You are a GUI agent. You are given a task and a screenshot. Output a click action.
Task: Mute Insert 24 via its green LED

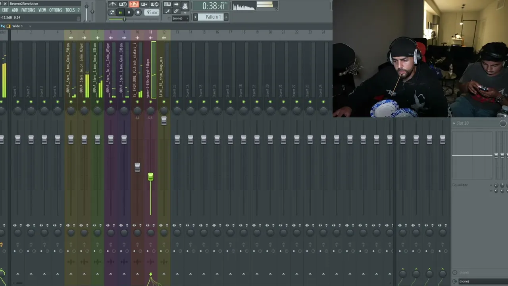pos(323,102)
